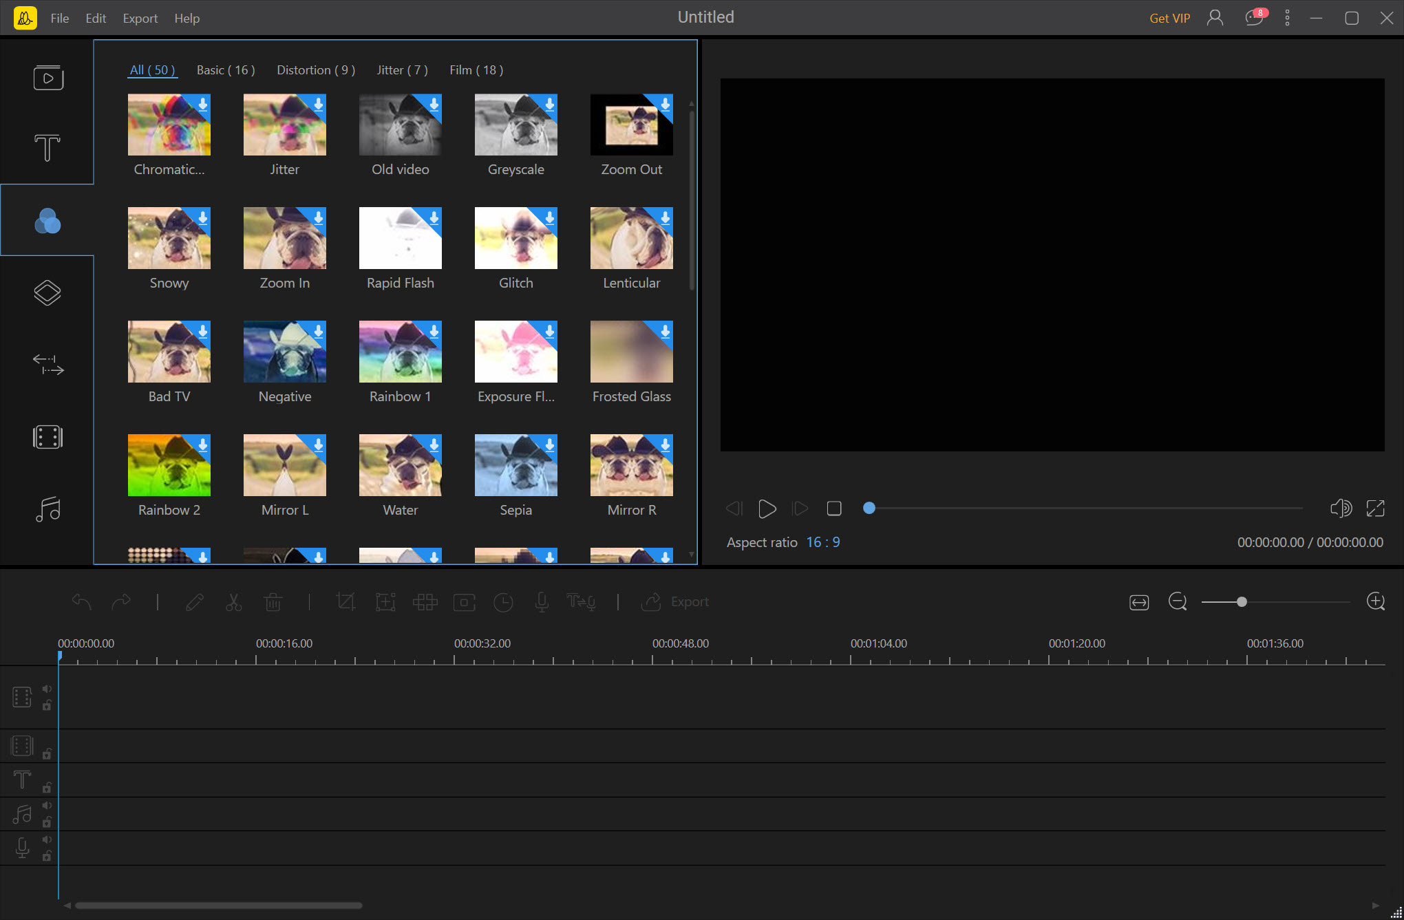
Task: Open the Text sidebar panel
Action: [x=47, y=148]
